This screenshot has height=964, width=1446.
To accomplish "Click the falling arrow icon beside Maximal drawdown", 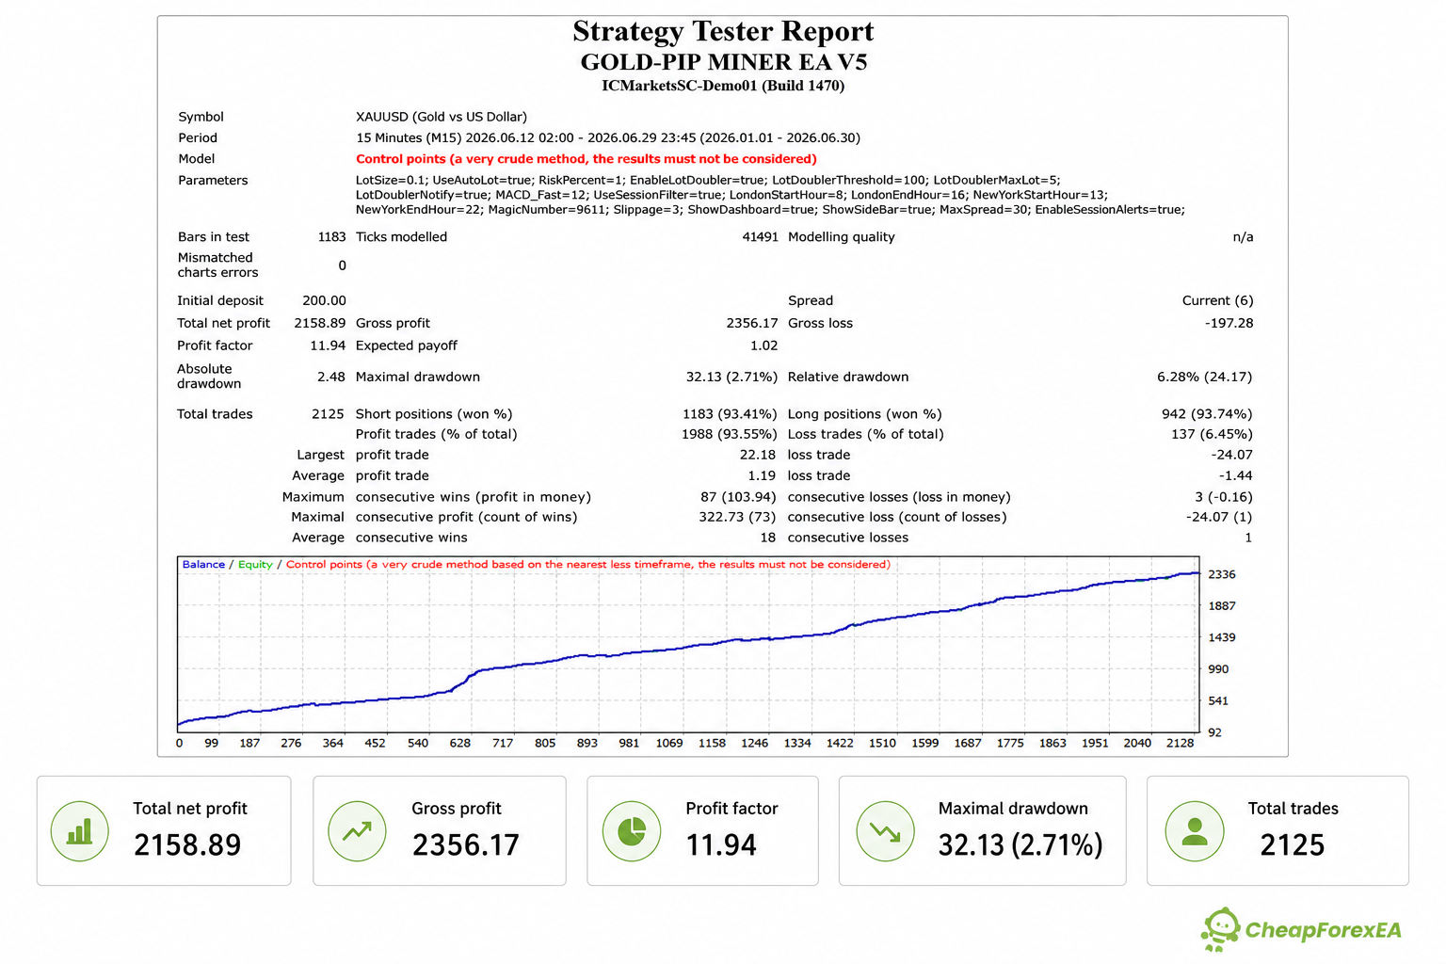I will (x=886, y=831).
